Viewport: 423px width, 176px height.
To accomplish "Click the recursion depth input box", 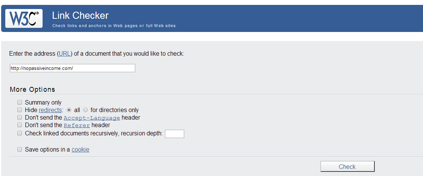I will 174,134.
